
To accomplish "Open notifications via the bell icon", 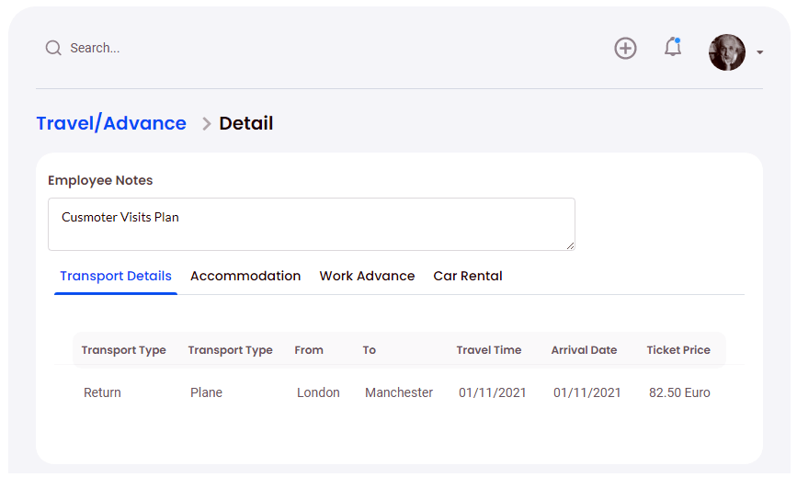I will [673, 48].
